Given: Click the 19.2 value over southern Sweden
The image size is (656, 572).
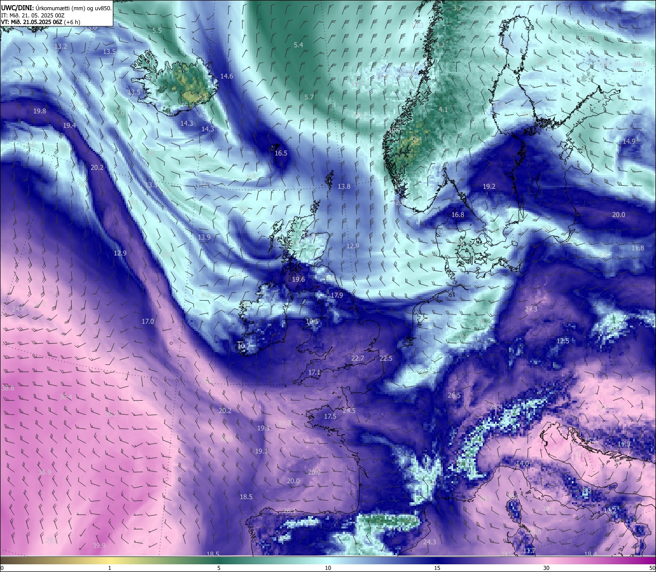Looking at the screenshot, I should point(489,186).
